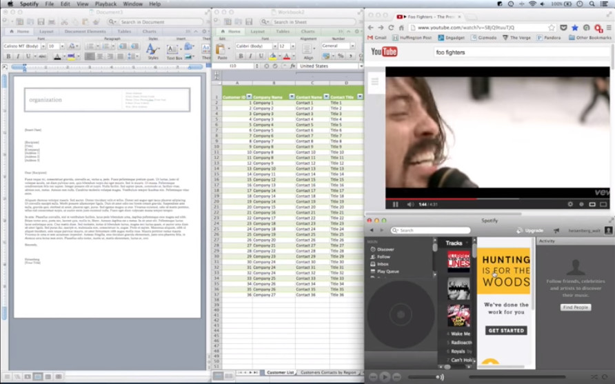The image size is (615, 384).
Task: Reload the YouTube page in the browser
Action: pyautogui.click(x=391, y=28)
